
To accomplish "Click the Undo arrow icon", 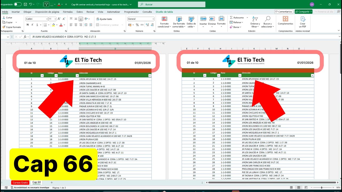I will [x=30, y=4].
